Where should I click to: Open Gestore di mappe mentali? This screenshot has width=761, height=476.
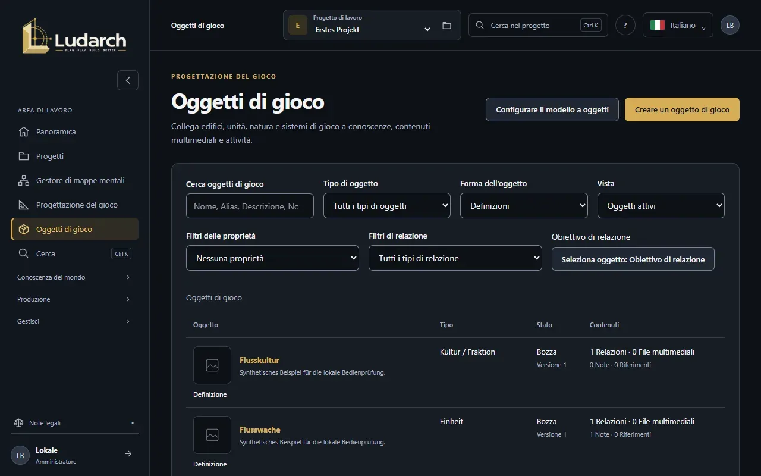point(74,180)
